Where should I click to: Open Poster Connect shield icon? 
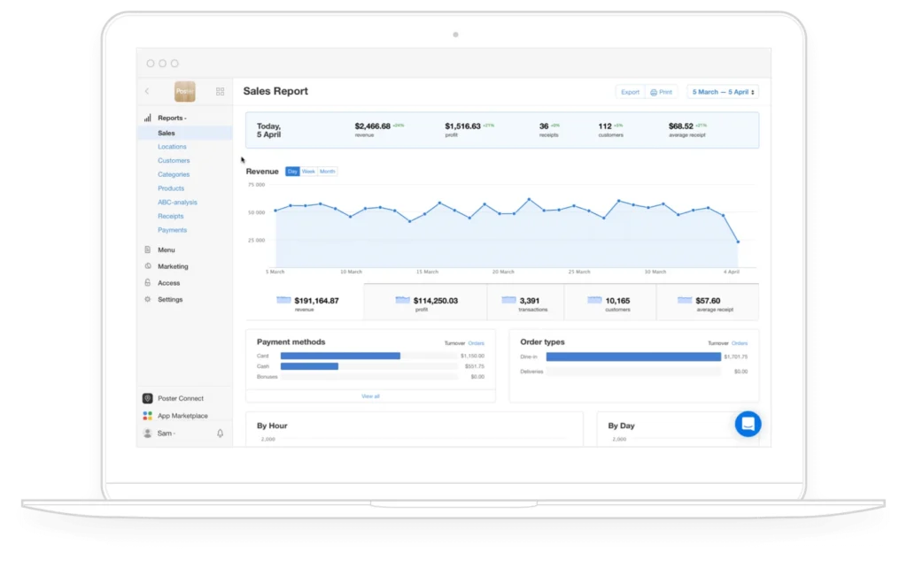(148, 398)
